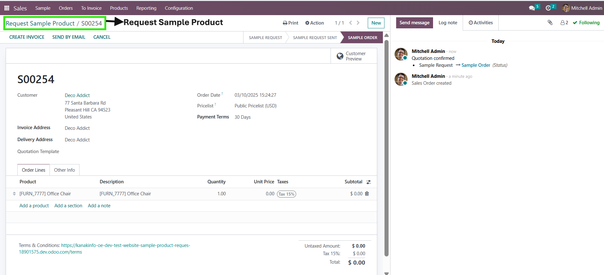This screenshot has height=275, width=604.
Task: Click the Print button
Action: [290, 23]
